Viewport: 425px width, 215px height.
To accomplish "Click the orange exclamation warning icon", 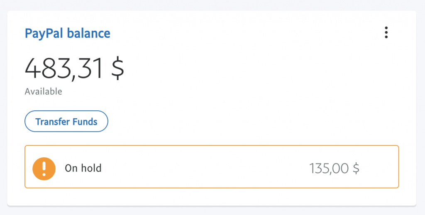I will [44, 169].
